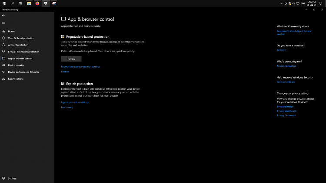Click Give us feedback link
The width and height of the screenshot is (326, 183).
pos(286,82)
